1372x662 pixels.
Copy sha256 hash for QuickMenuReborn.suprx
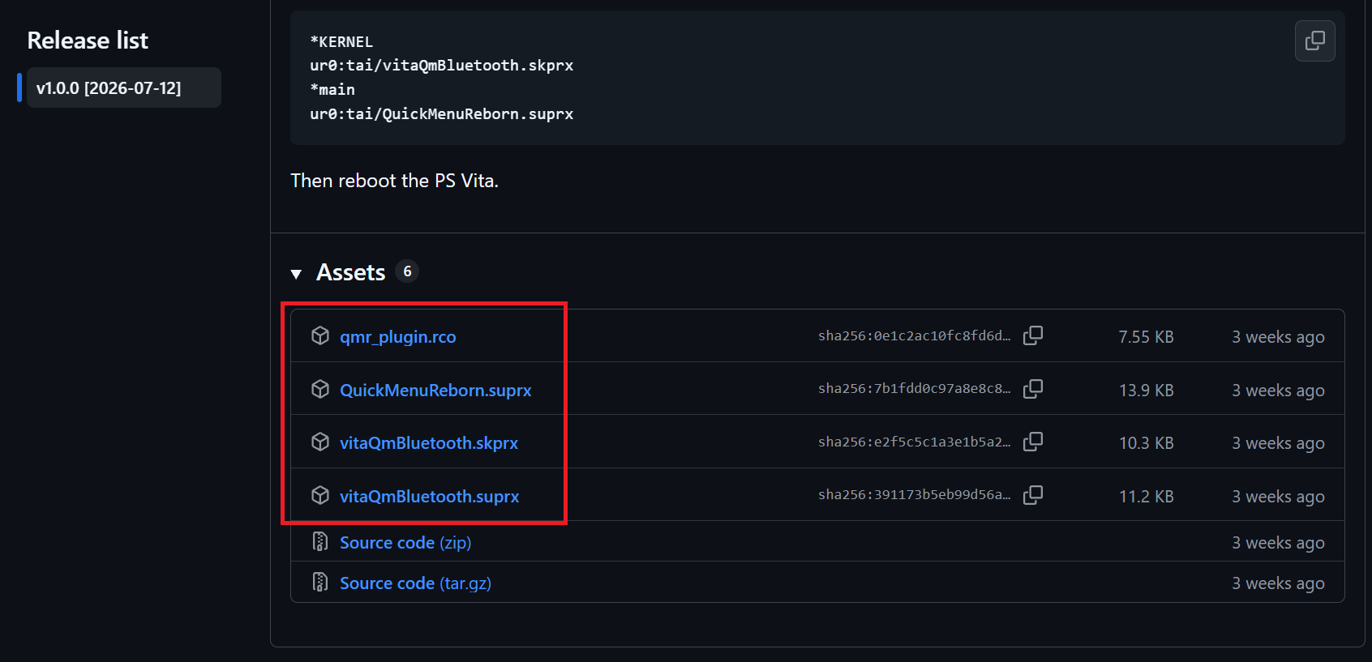1033,389
